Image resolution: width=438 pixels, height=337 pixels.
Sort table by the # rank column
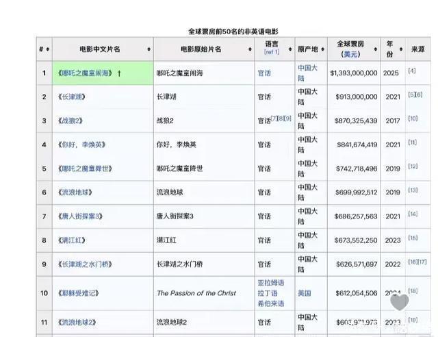pyautogui.click(x=47, y=49)
